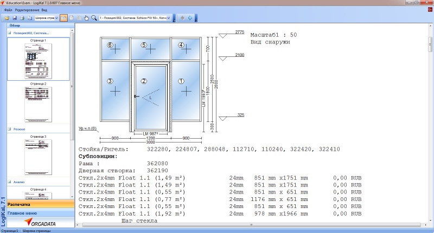
Task: Click glass field number 6 in drawing
Action: coord(115,49)
